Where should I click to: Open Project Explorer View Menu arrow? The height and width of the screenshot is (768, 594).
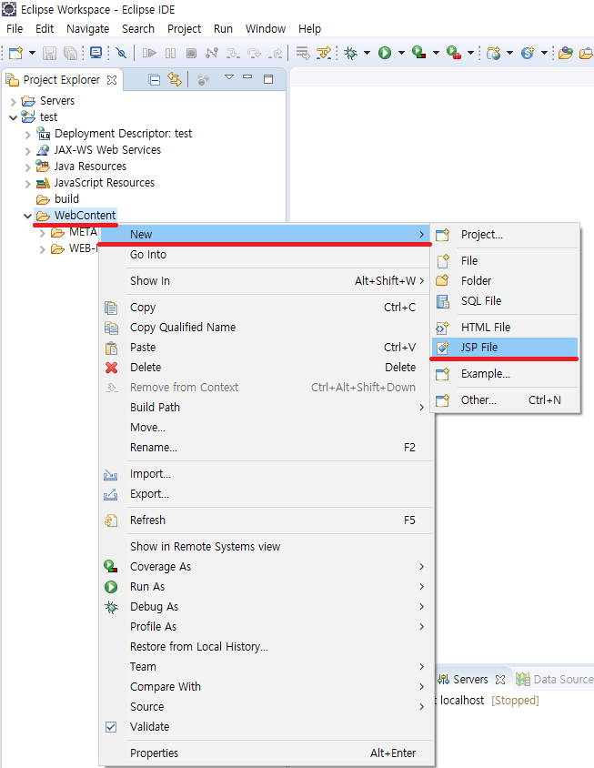click(x=228, y=77)
